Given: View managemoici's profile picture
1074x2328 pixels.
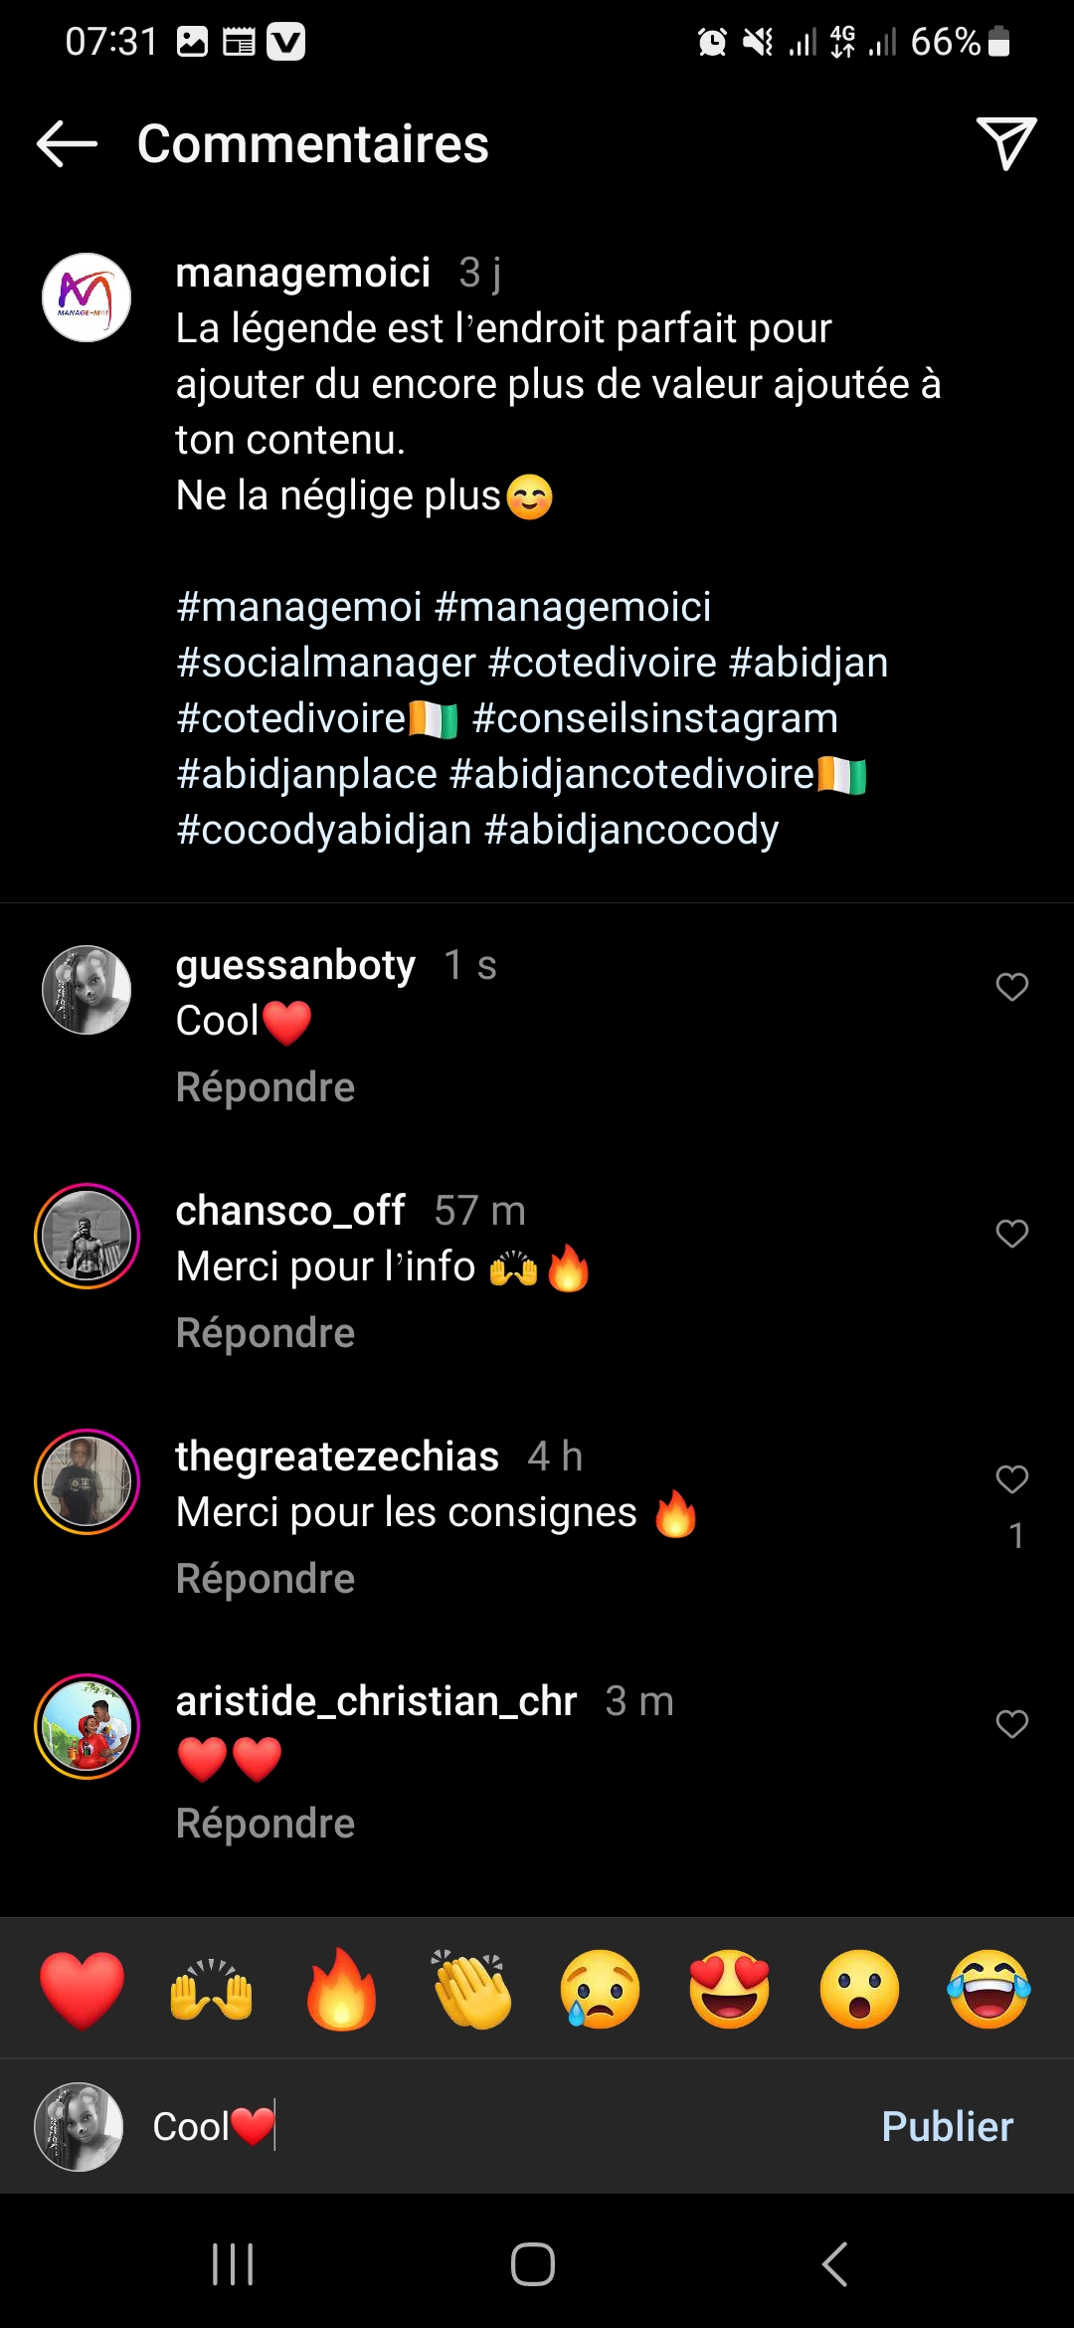Looking at the screenshot, I should click(87, 297).
